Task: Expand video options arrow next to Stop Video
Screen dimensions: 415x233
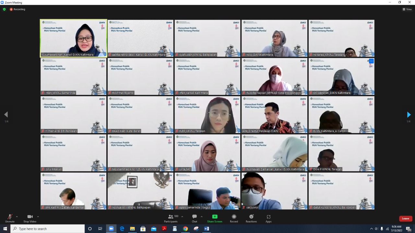Action: [38, 217]
